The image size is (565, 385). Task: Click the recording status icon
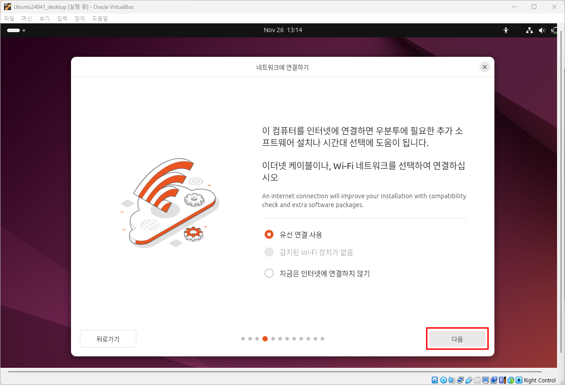pos(494,380)
